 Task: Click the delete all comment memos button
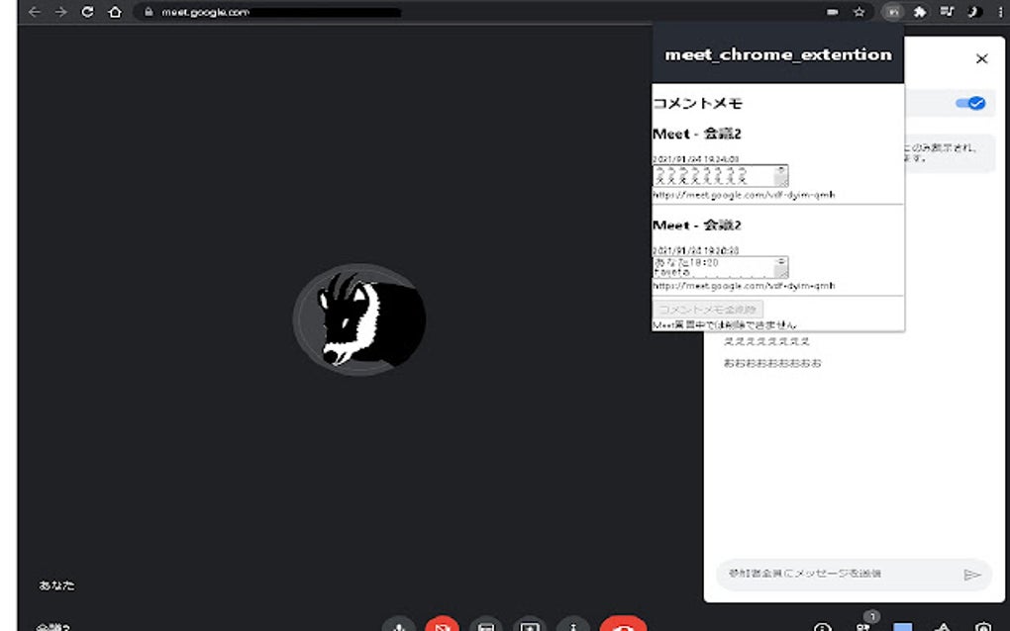point(708,310)
